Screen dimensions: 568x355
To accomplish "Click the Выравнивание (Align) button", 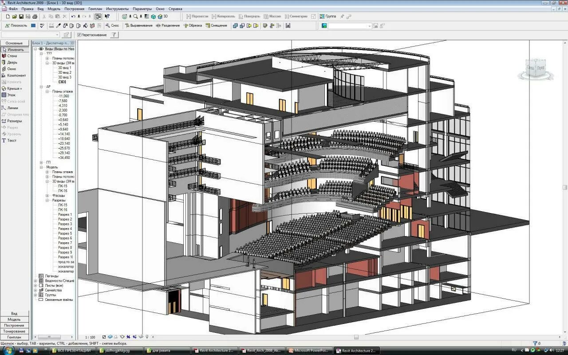I will click(138, 26).
